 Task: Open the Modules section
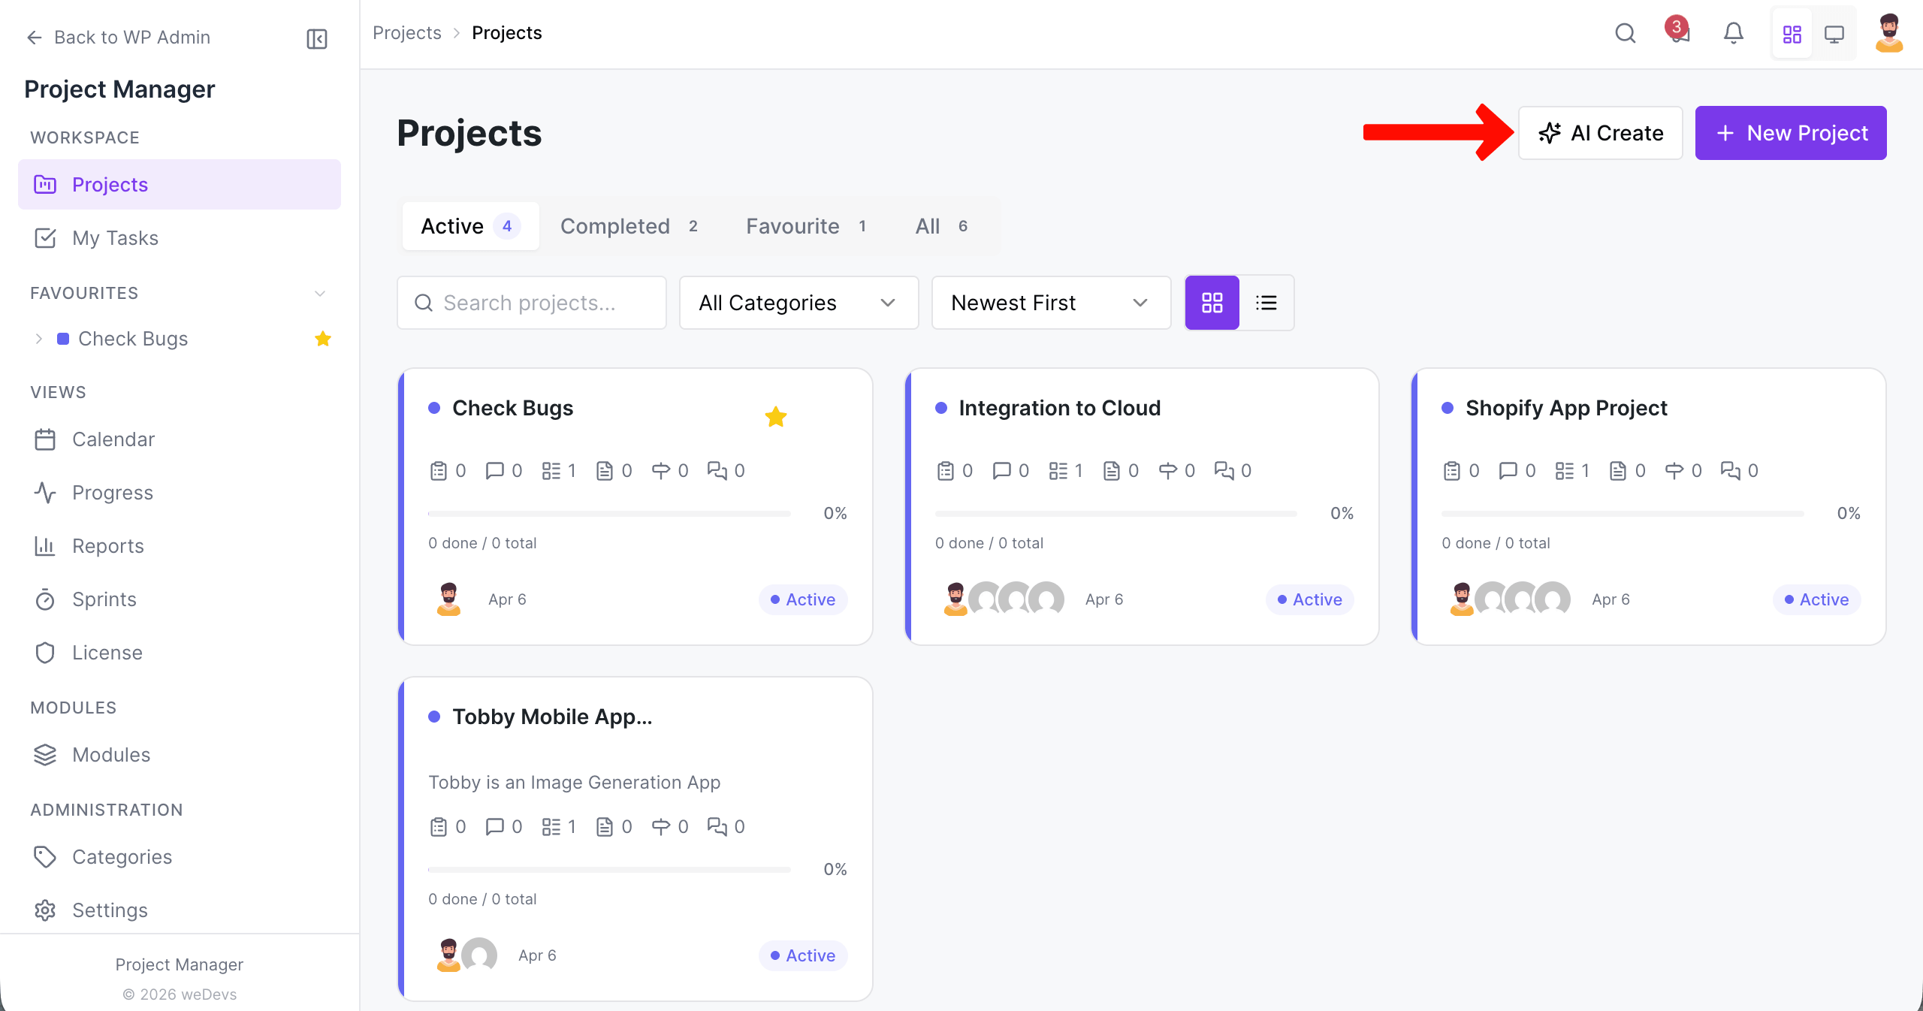tap(111, 755)
